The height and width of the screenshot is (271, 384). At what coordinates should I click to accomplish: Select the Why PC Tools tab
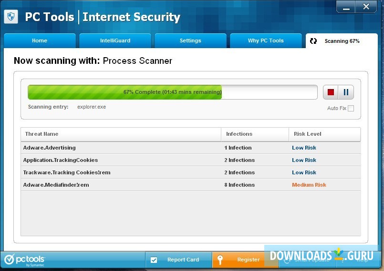[266, 40]
